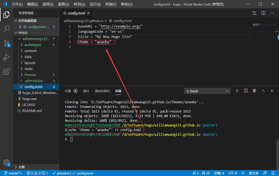This screenshot has width=279, height=176.
Task: Click the line and column indicator 行 3, 列 19
Action: pyautogui.click(x=201, y=173)
